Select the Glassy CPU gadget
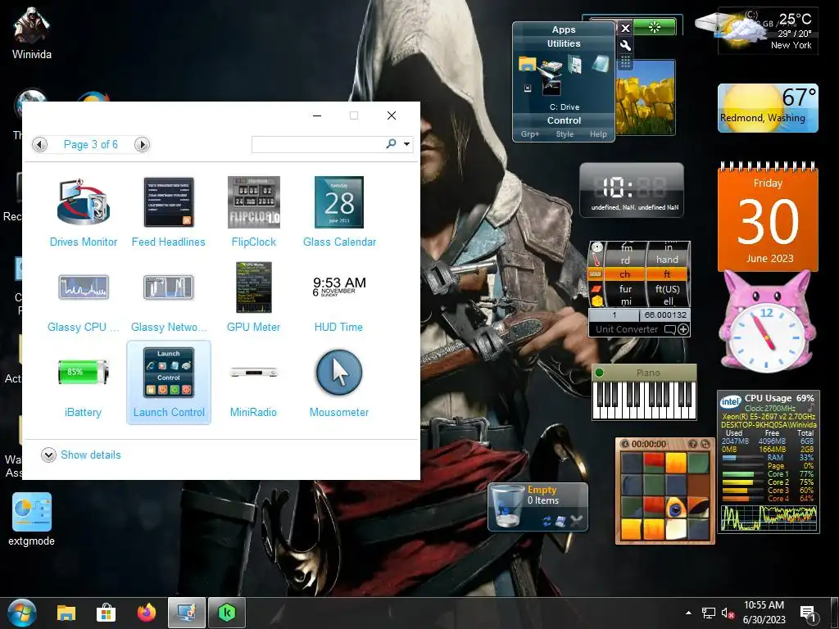The width and height of the screenshot is (839, 629). [84, 296]
